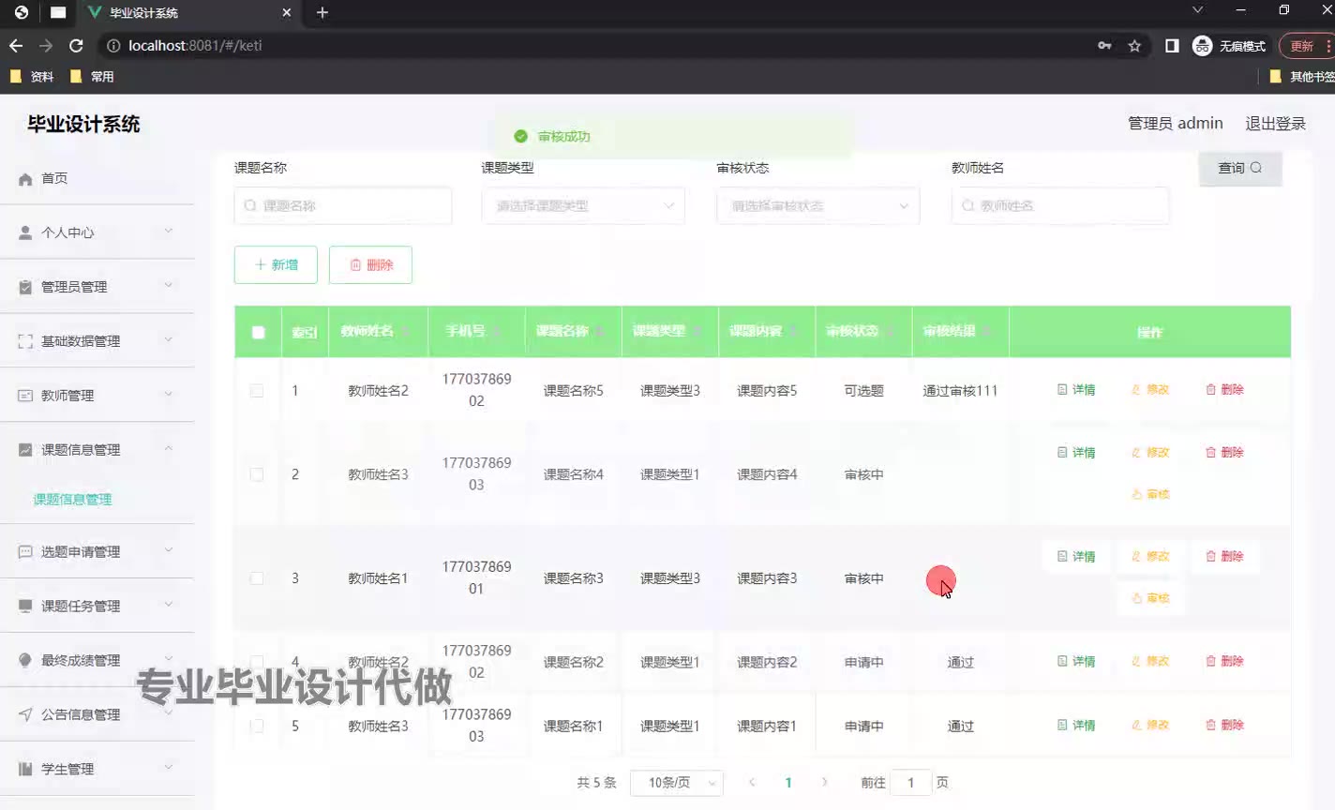Check the checkbox for row 1

coord(257,391)
